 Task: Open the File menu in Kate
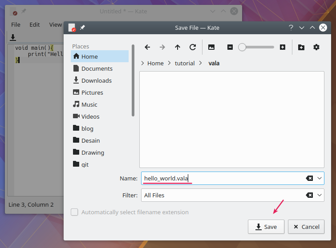tap(16, 24)
